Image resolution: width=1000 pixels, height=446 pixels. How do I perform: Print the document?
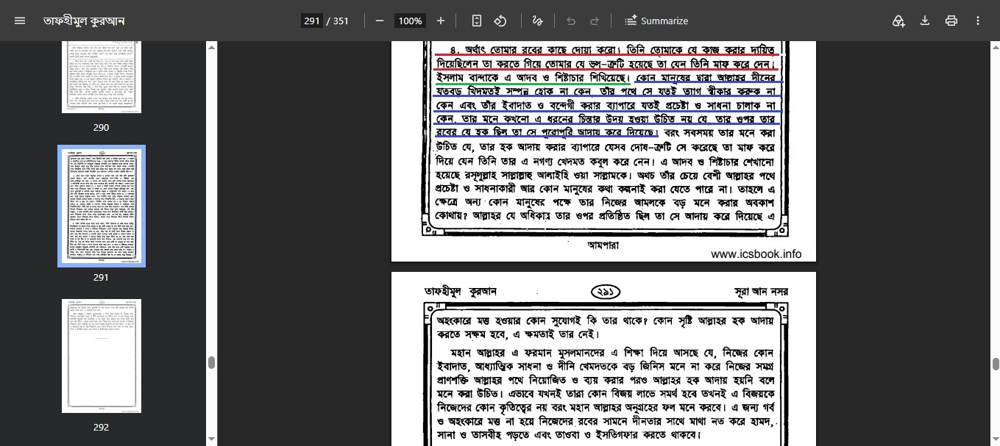[x=951, y=21]
